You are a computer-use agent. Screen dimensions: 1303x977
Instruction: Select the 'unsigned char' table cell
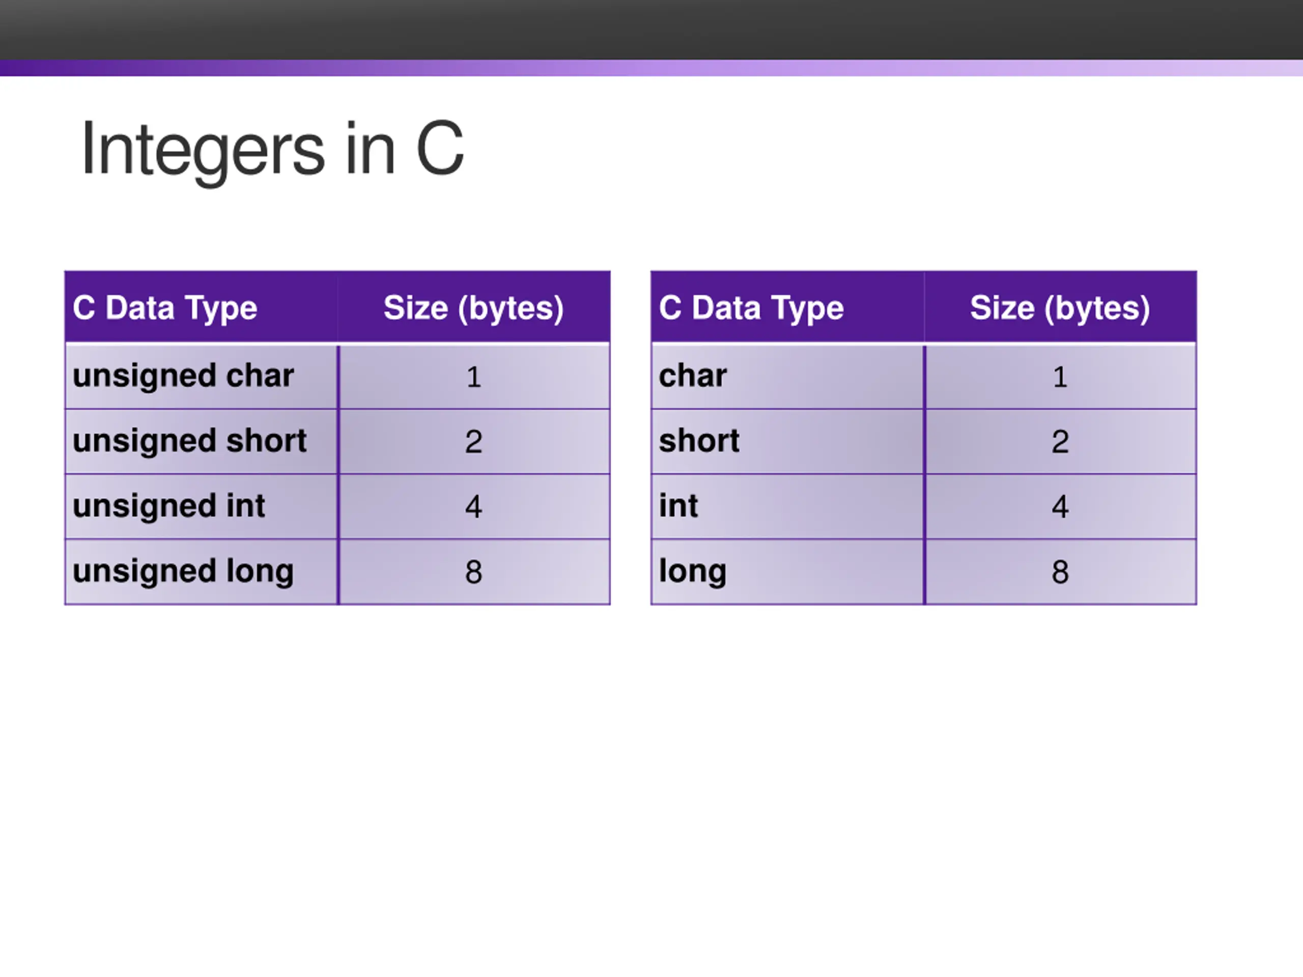click(202, 377)
